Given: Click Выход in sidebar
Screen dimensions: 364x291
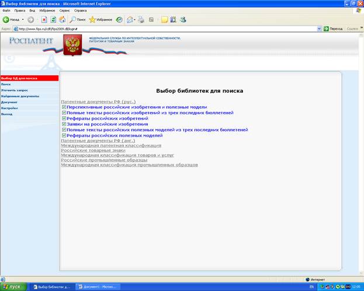Looking at the screenshot, I should [6, 114].
